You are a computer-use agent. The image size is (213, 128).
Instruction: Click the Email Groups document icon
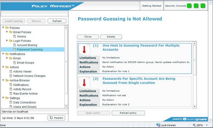14,63
